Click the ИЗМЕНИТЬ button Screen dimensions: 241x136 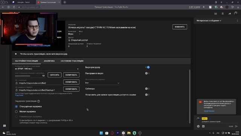(x=180, y=27)
